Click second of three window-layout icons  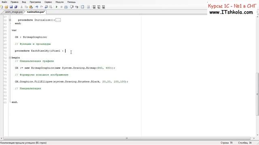pyautogui.click(x=99, y=7)
